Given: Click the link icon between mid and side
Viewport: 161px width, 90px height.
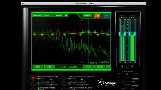Looking at the screenshot, I should click(x=102, y=15).
